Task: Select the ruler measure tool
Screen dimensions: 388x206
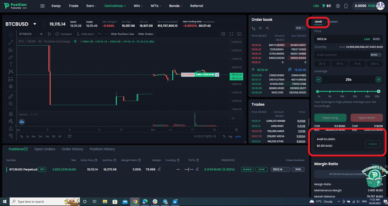Action: (x=11, y=96)
